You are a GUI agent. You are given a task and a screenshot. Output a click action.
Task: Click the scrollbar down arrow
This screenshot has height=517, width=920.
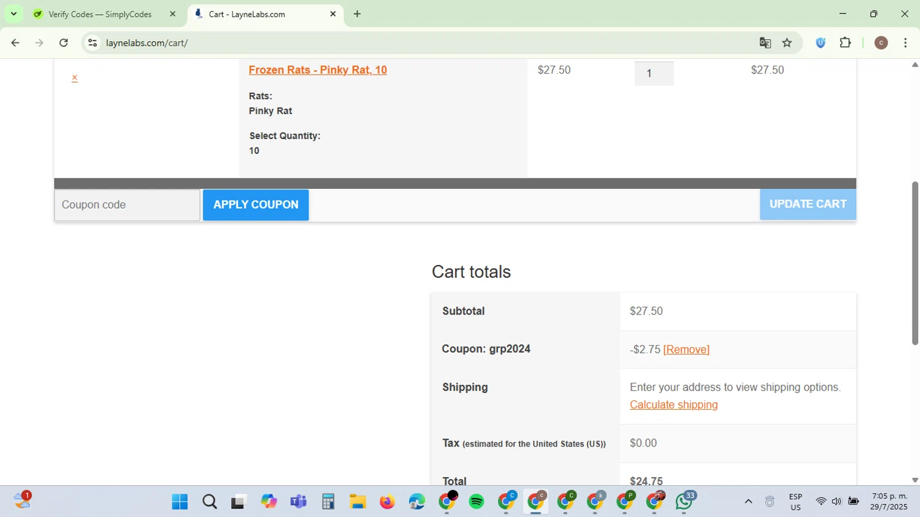[x=915, y=480]
